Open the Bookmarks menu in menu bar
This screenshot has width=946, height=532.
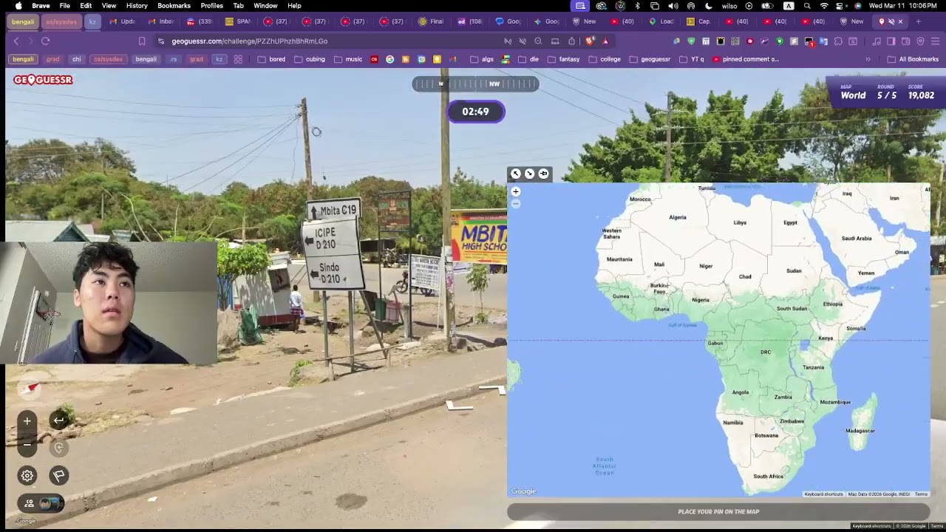[174, 6]
